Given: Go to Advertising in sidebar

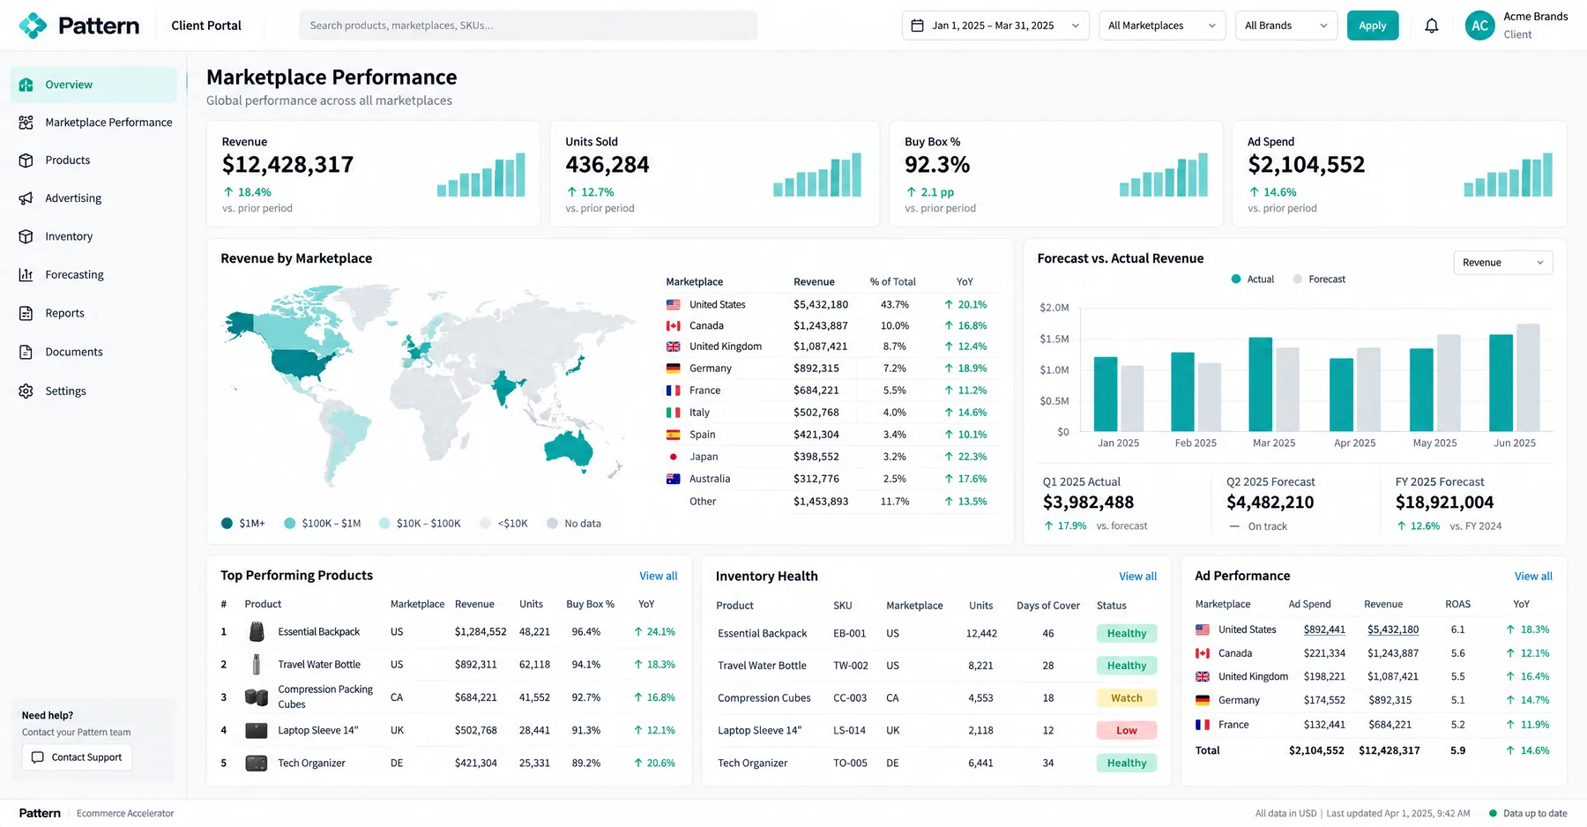Looking at the screenshot, I should 93,198.
